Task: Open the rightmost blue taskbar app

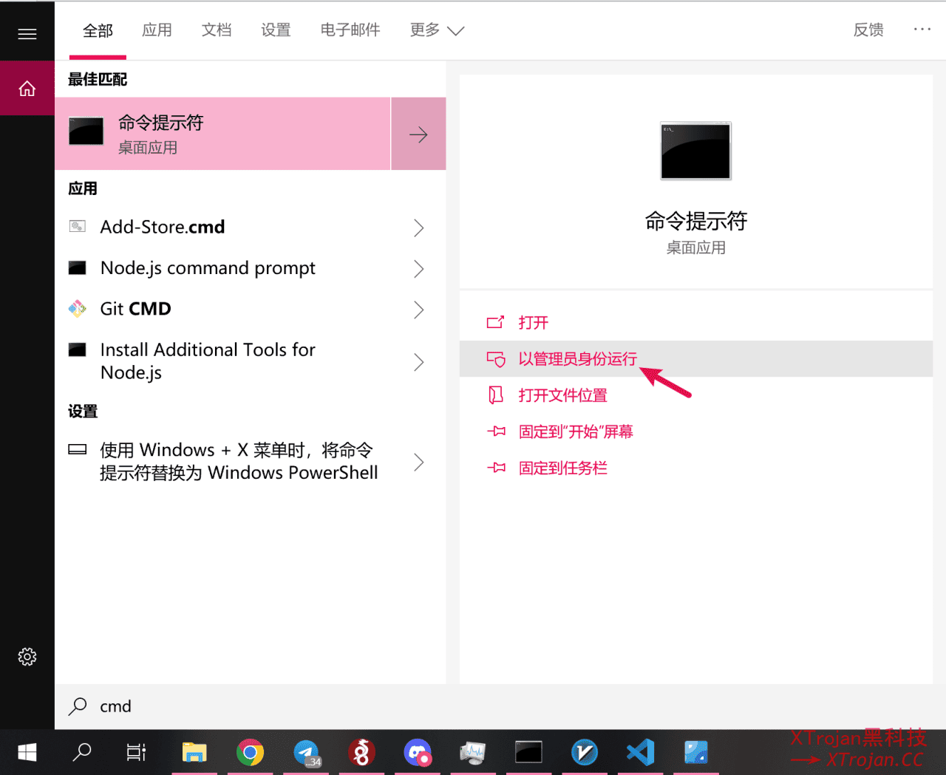Action: click(696, 753)
